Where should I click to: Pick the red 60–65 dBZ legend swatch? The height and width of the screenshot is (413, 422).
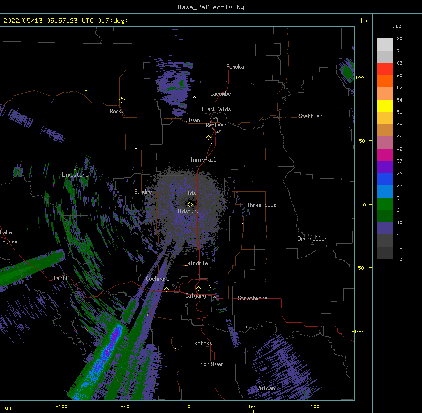point(385,69)
